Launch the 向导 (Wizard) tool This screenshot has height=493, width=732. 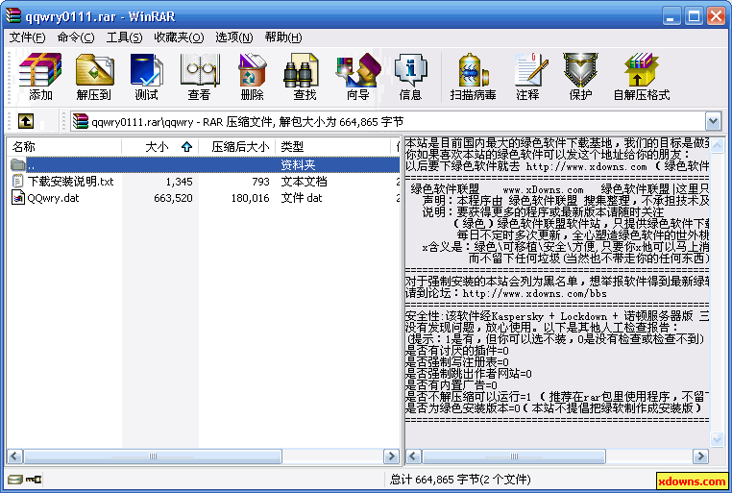(x=358, y=77)
